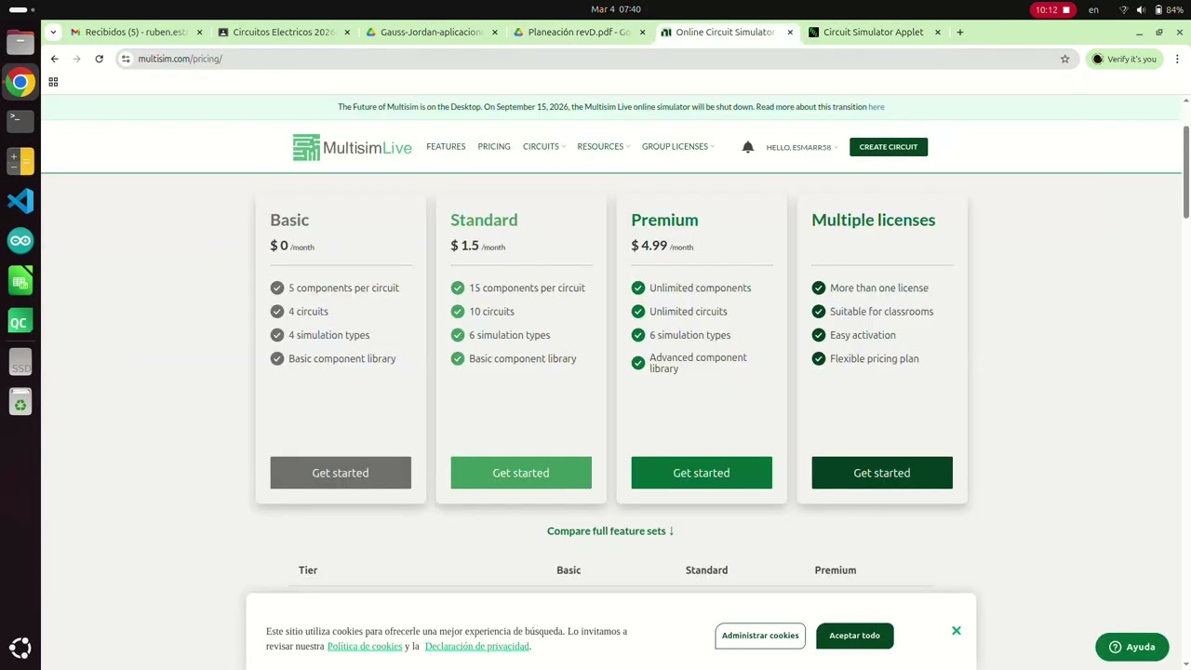Click the screen recording timer indicator

pos(1052,9)
